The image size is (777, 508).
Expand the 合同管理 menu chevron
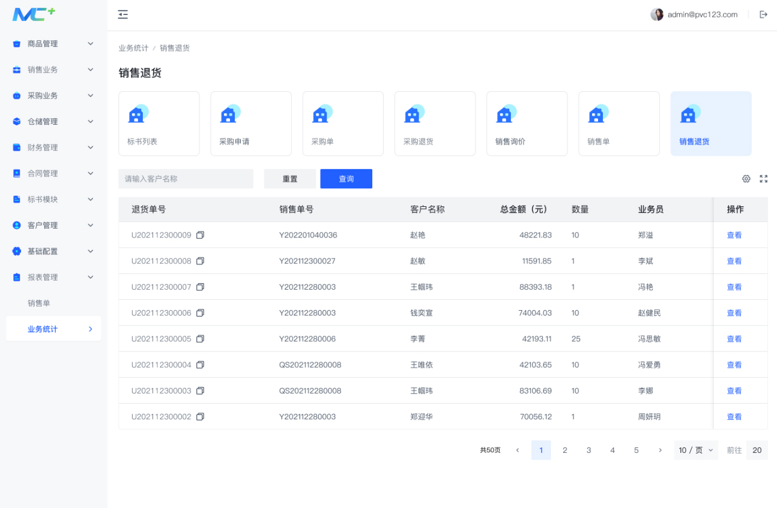pyautogui.click(x=91, y=173)
